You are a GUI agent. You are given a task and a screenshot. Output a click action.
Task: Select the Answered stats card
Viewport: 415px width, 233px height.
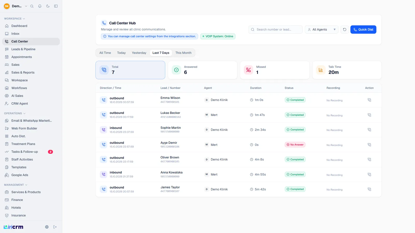click(203, 70)
